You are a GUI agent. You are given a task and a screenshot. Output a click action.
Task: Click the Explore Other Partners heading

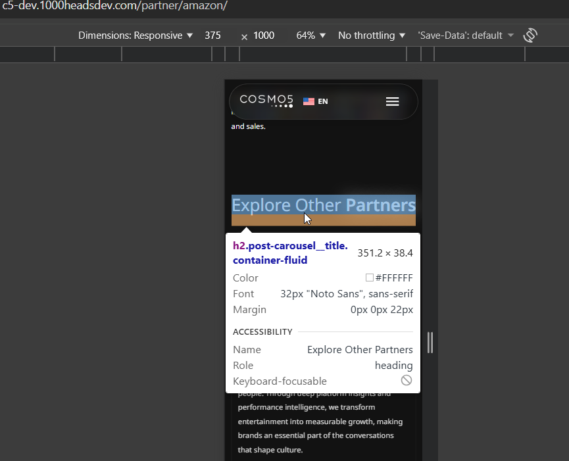point(324,205)
